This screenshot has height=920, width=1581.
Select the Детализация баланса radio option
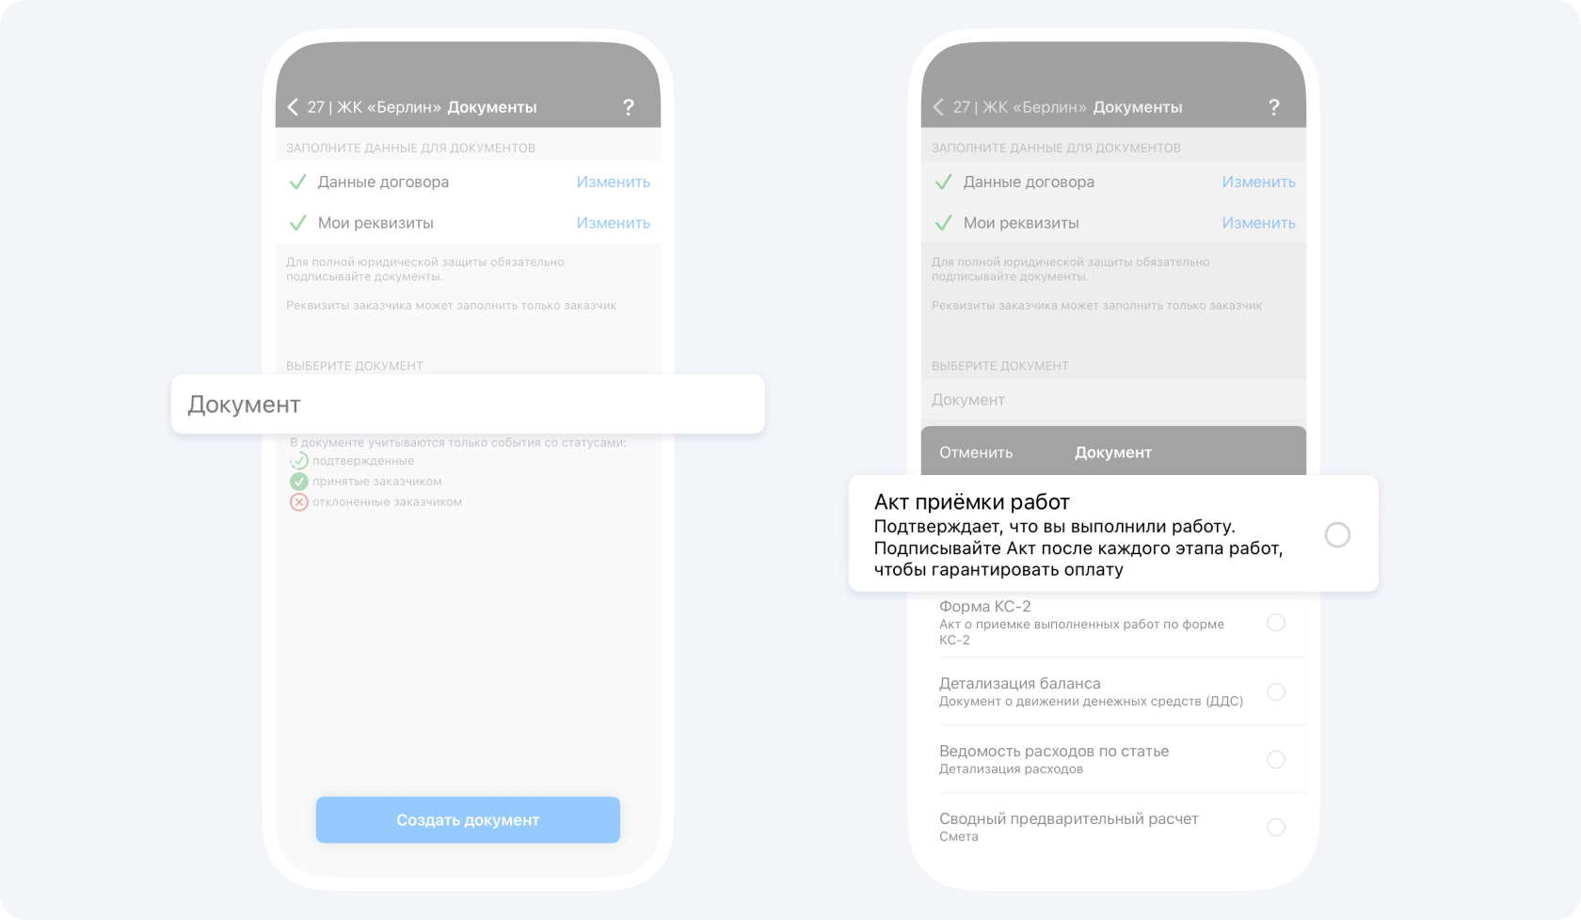click(1276, 692)
